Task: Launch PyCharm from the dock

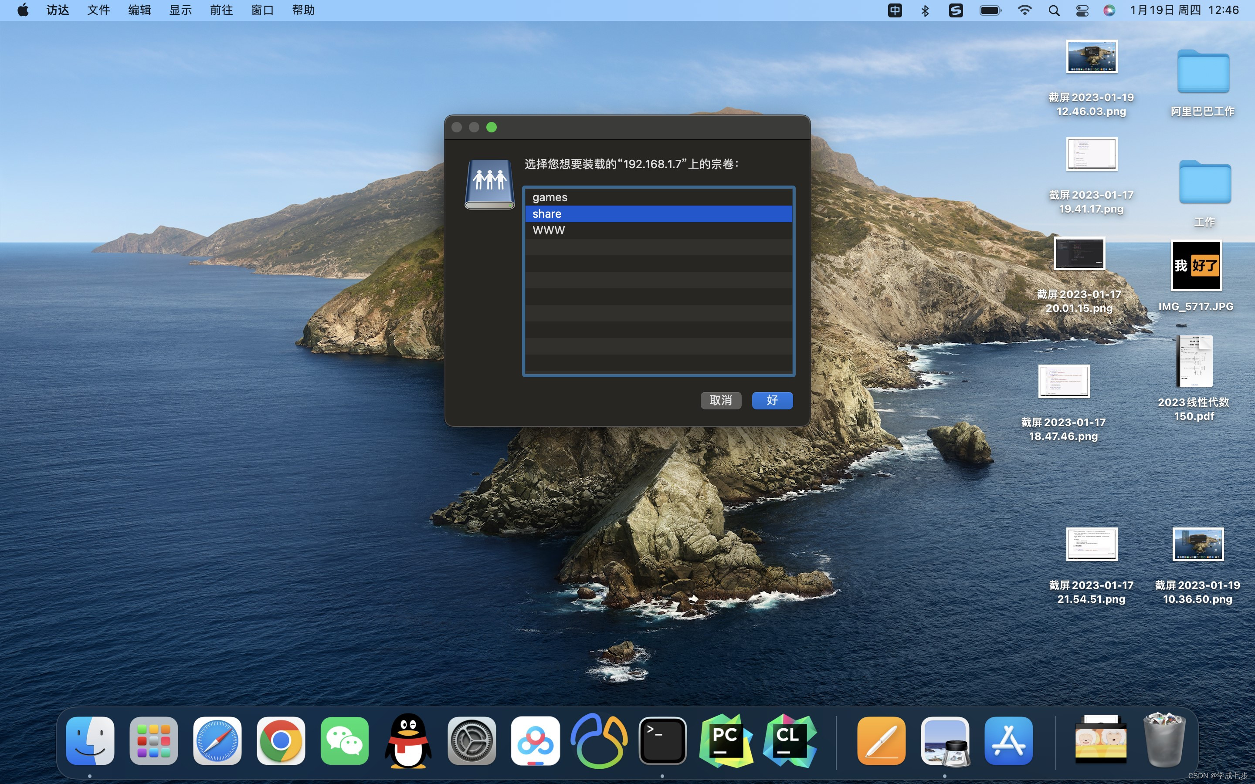Action: [726, 741]
